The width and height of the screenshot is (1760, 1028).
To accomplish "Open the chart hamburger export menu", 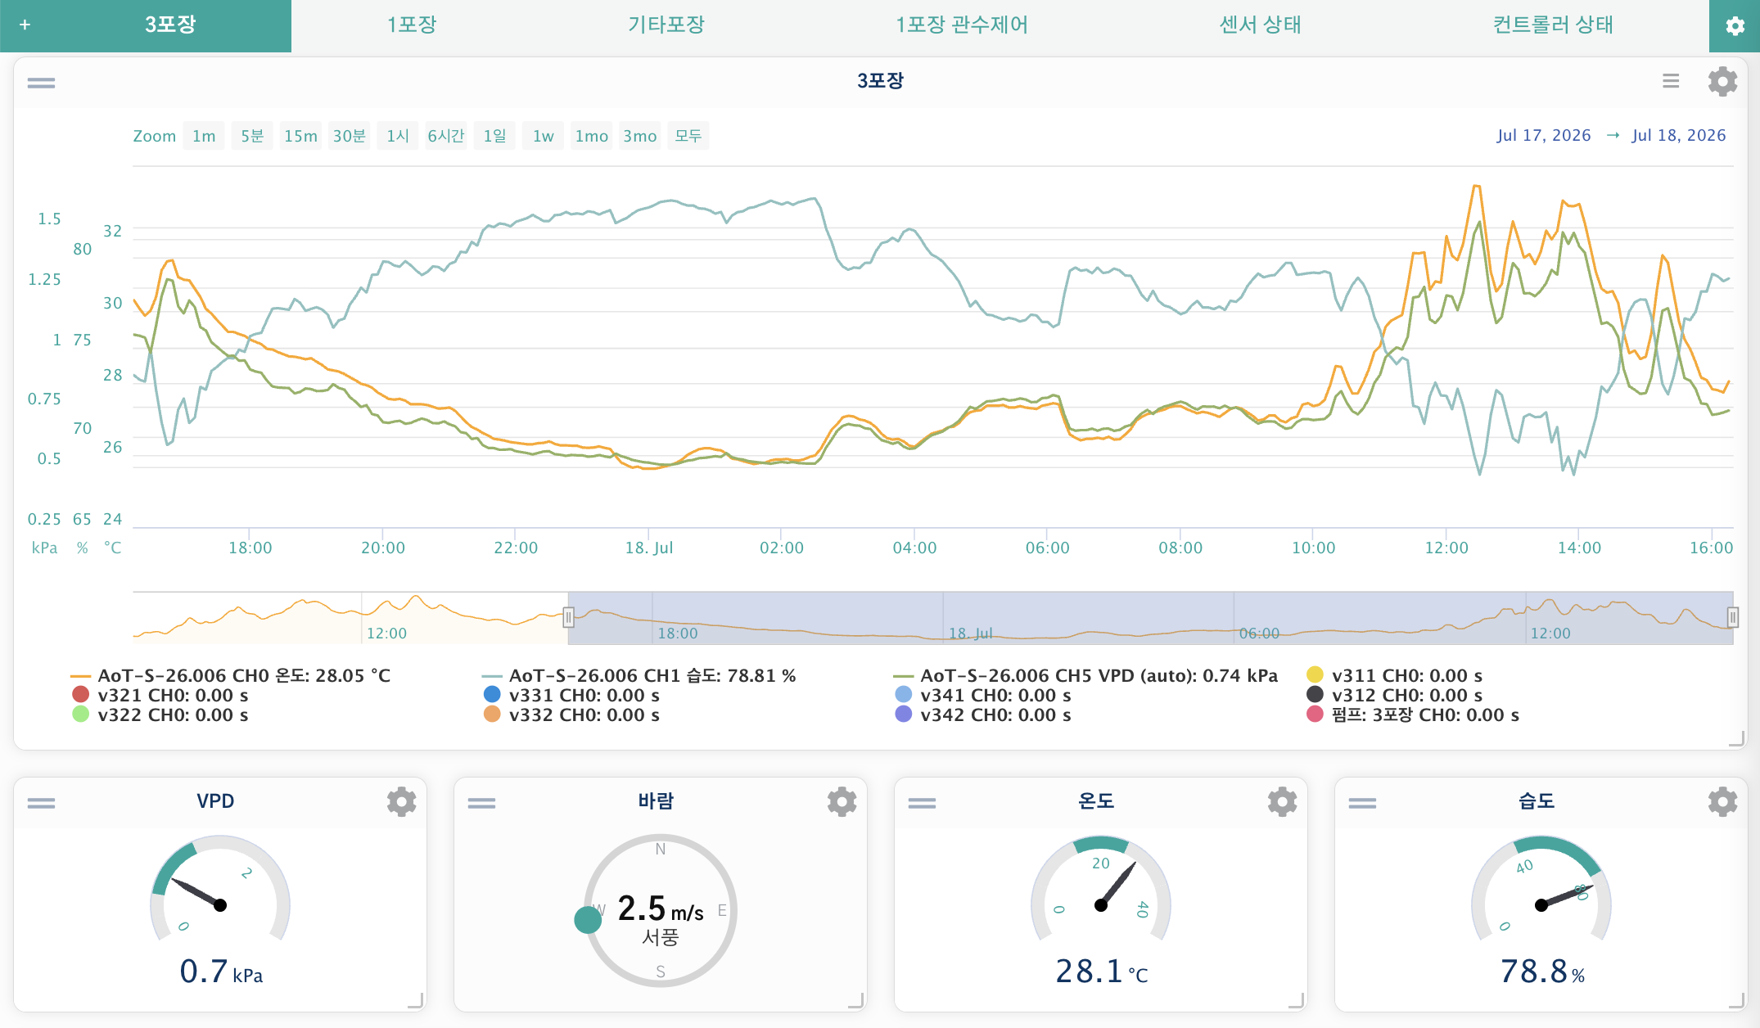I will pyautogui.click(x=1671, y=81).
